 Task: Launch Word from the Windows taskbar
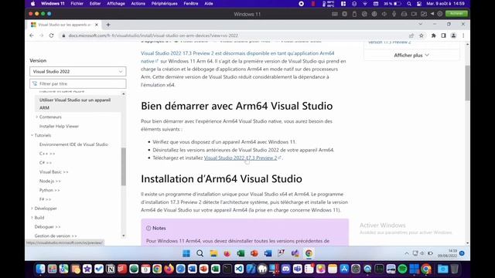coord(268,253)
